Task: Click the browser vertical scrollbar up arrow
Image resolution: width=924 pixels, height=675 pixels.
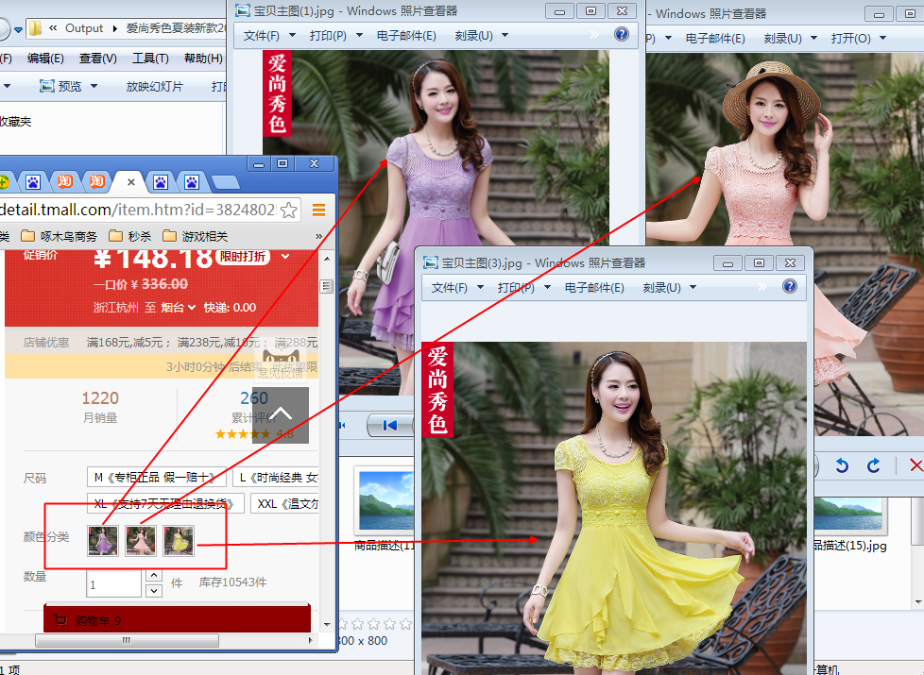Action: pos(327,258)
